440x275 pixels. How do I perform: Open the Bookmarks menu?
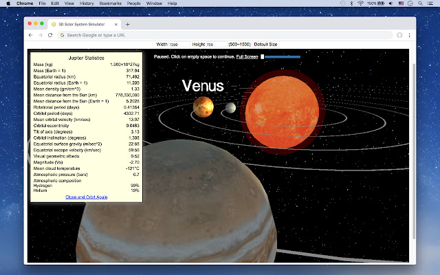coord(109,3)
